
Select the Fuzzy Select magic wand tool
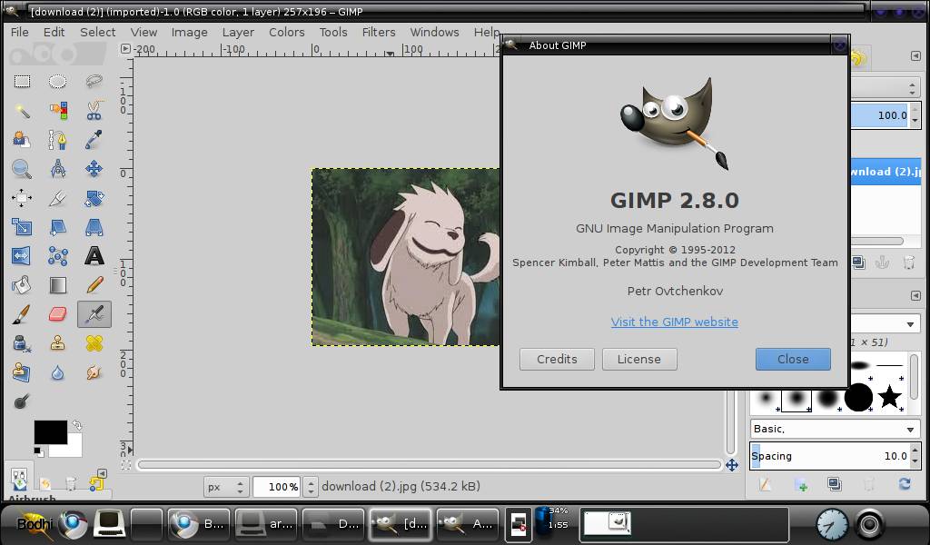tap(22, 110)
